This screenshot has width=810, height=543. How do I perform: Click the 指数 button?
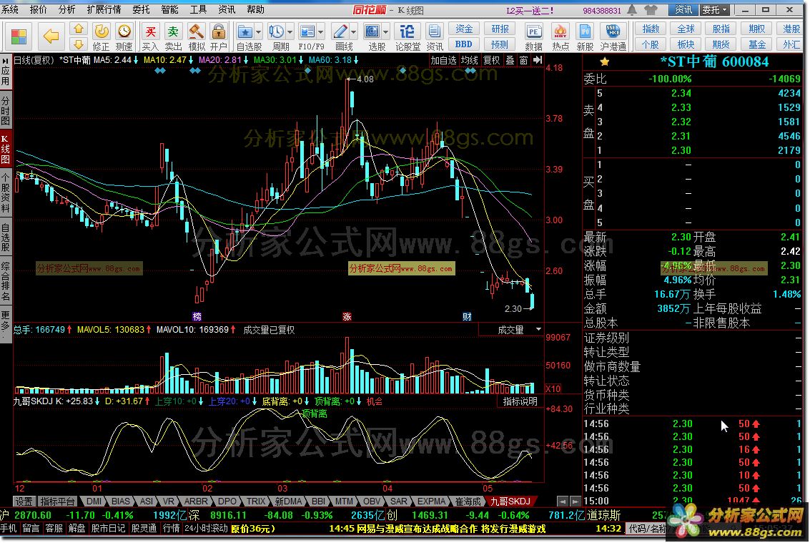click(651, 29)
